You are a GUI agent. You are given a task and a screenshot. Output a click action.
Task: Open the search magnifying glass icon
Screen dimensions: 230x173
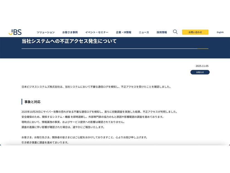(175, 32)
